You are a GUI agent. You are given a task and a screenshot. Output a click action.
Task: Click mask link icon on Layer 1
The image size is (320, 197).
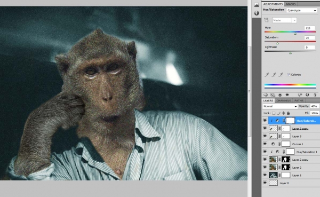point(279,175)
